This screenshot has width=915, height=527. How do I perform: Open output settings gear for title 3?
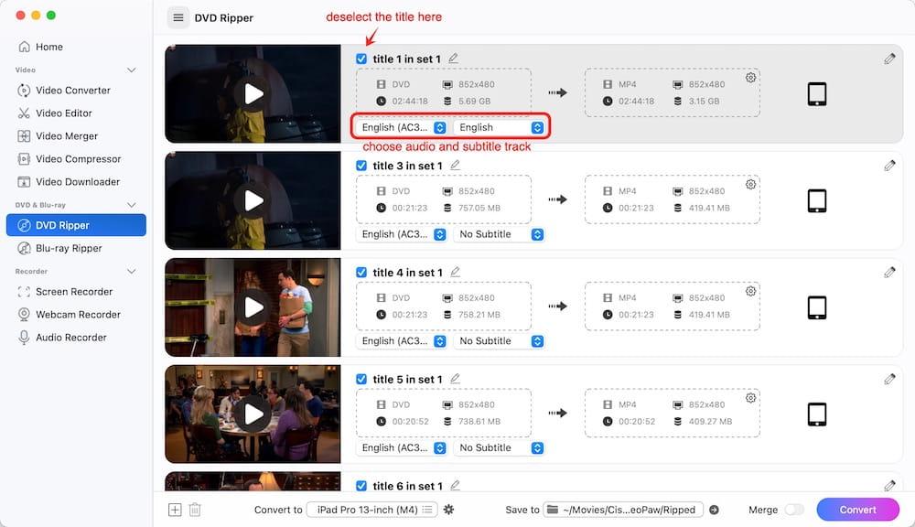click(750, 184)
